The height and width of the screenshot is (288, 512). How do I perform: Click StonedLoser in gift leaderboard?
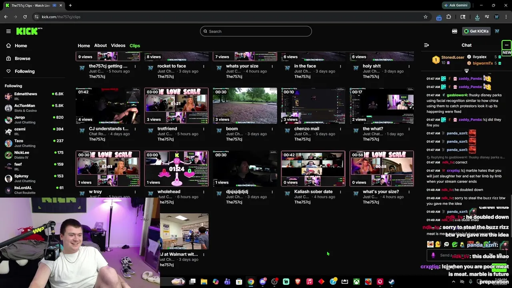tap(453, 57)
